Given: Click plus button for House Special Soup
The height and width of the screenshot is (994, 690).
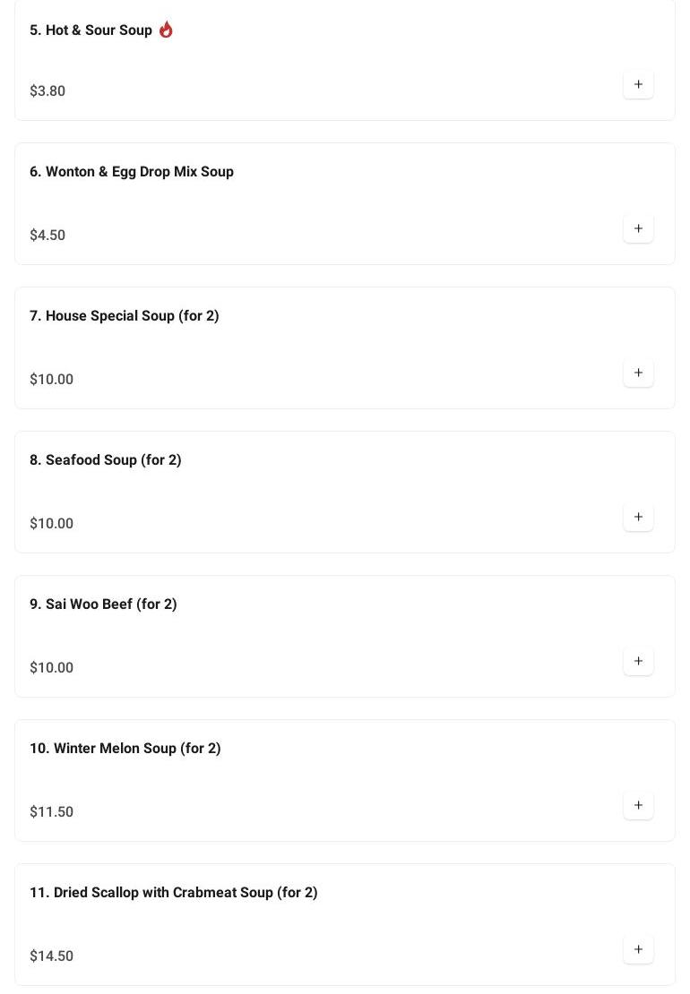Looking at the screenshot, I should pos(638,373).
